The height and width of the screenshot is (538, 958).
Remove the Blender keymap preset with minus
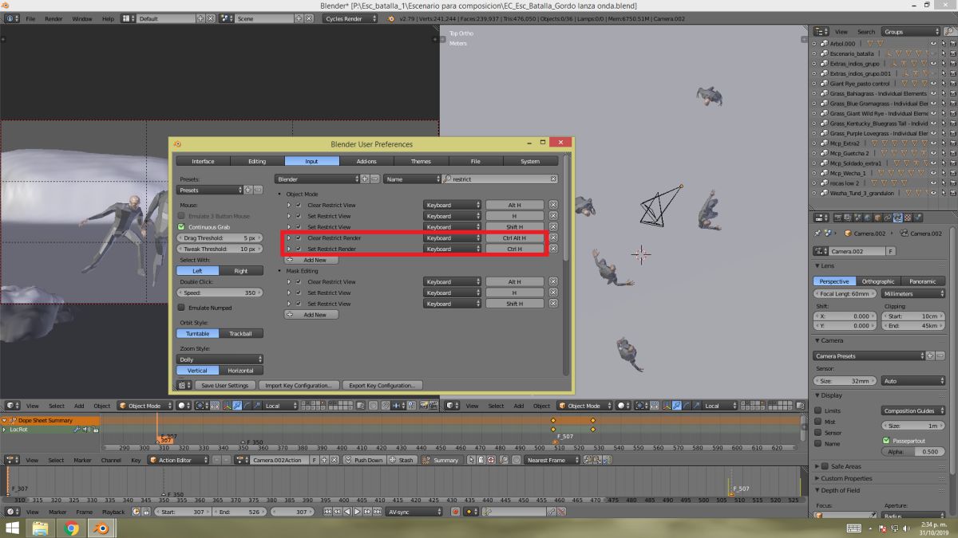pyautogui.click(x=374, y=179)
